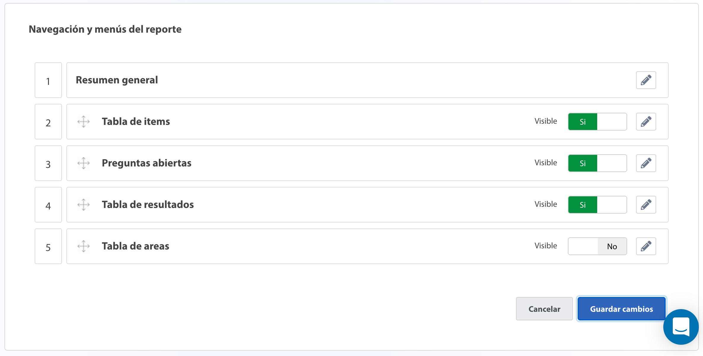Disable Visible switch for Preguntas abiertas

click(597, 163)
